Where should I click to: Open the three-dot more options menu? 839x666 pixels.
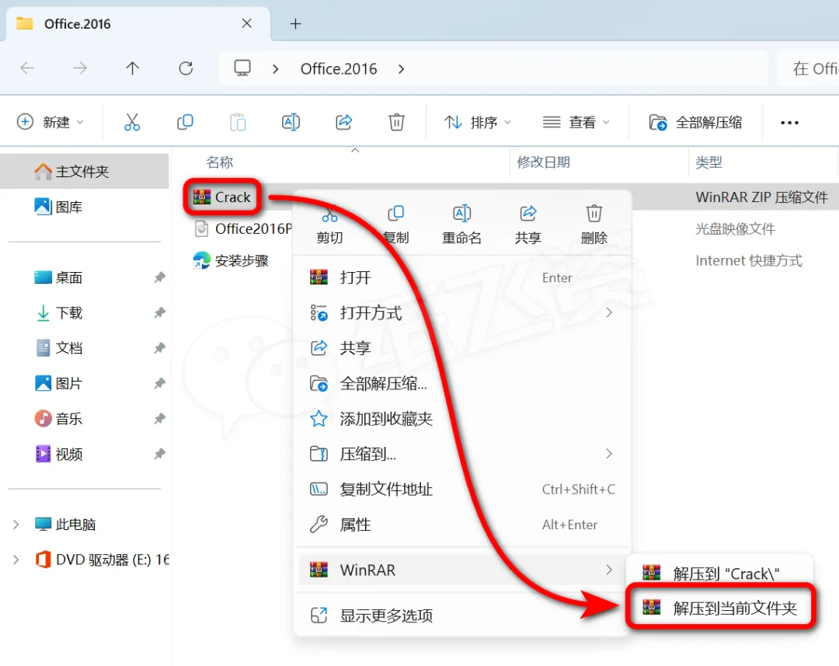(x=789, y=123)
